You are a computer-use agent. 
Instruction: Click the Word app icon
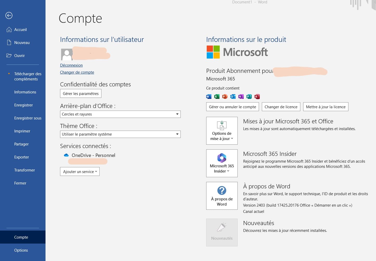pyautogui.click(x=209, y=97)
